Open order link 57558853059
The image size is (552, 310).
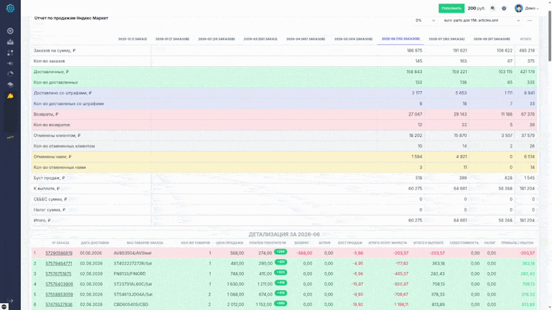click(x=59, y=295)
